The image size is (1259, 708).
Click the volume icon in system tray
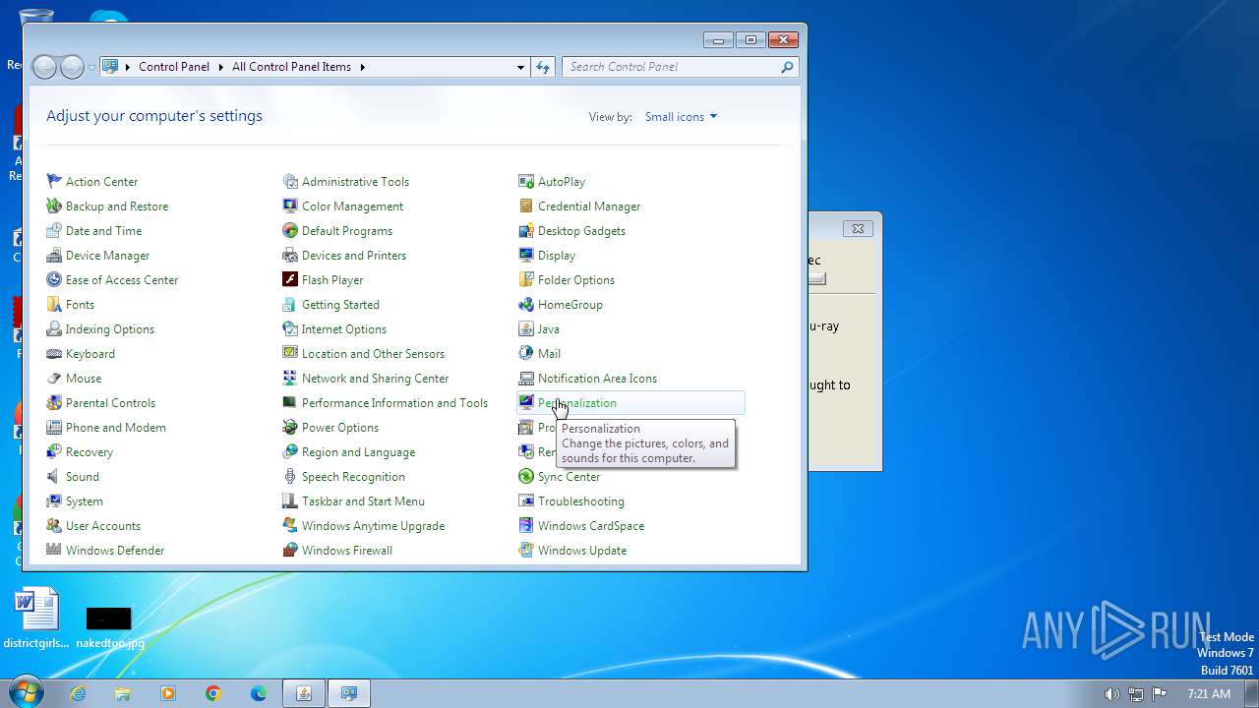click(x=1111, y=693)
